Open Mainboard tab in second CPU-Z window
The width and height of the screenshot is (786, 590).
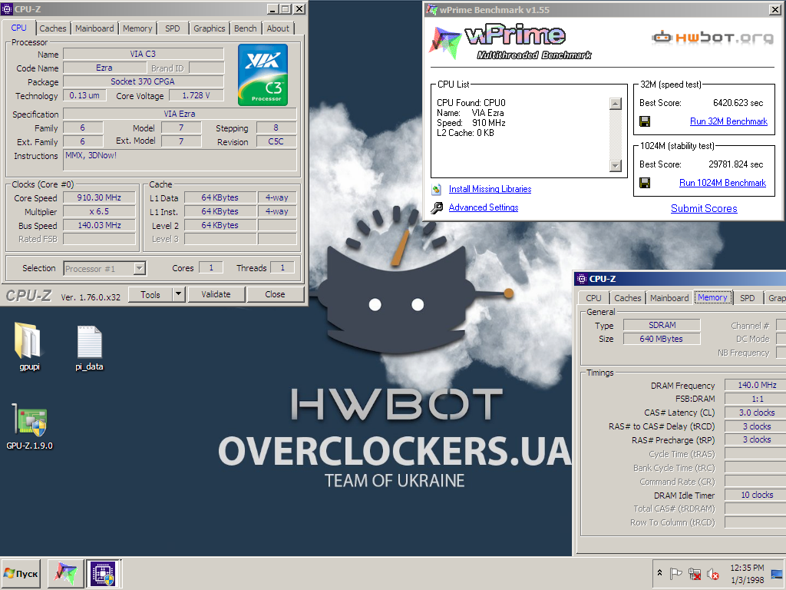coord(669,298)
